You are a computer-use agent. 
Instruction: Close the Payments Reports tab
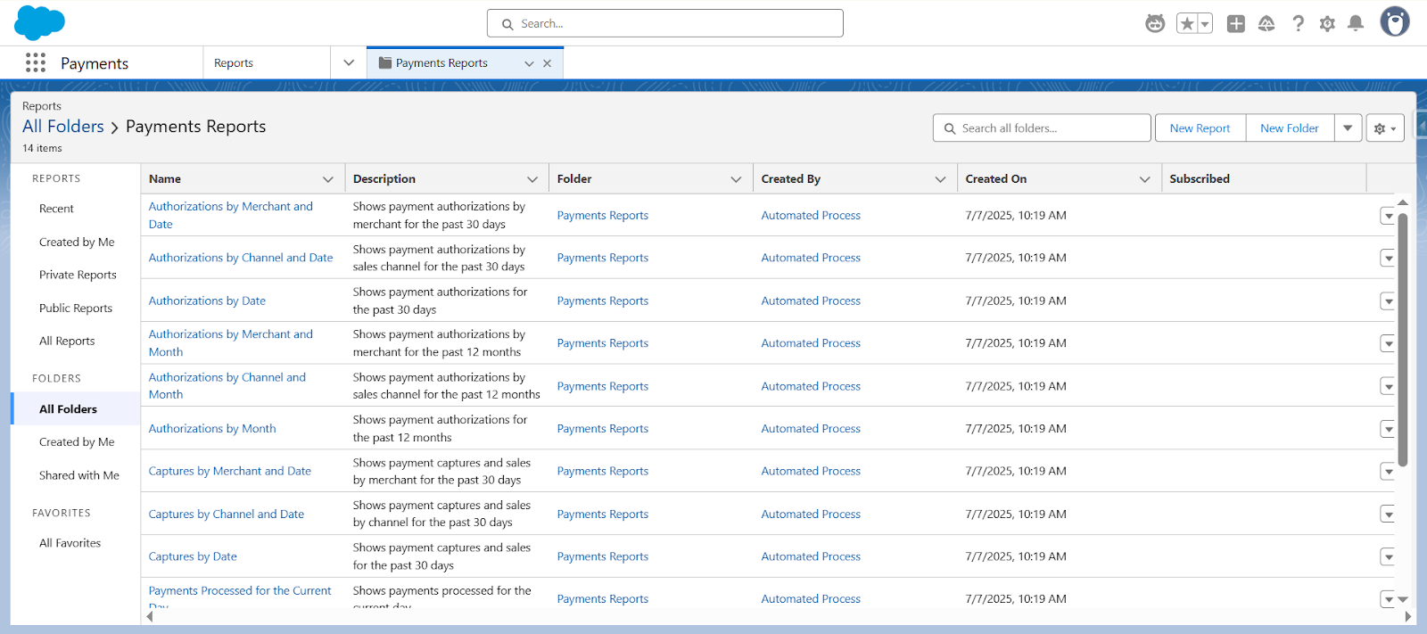tap(547, 63)
